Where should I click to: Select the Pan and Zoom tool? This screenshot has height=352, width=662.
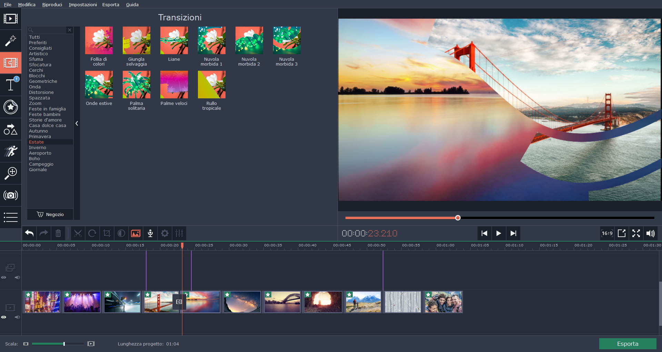tap(10, 173)
